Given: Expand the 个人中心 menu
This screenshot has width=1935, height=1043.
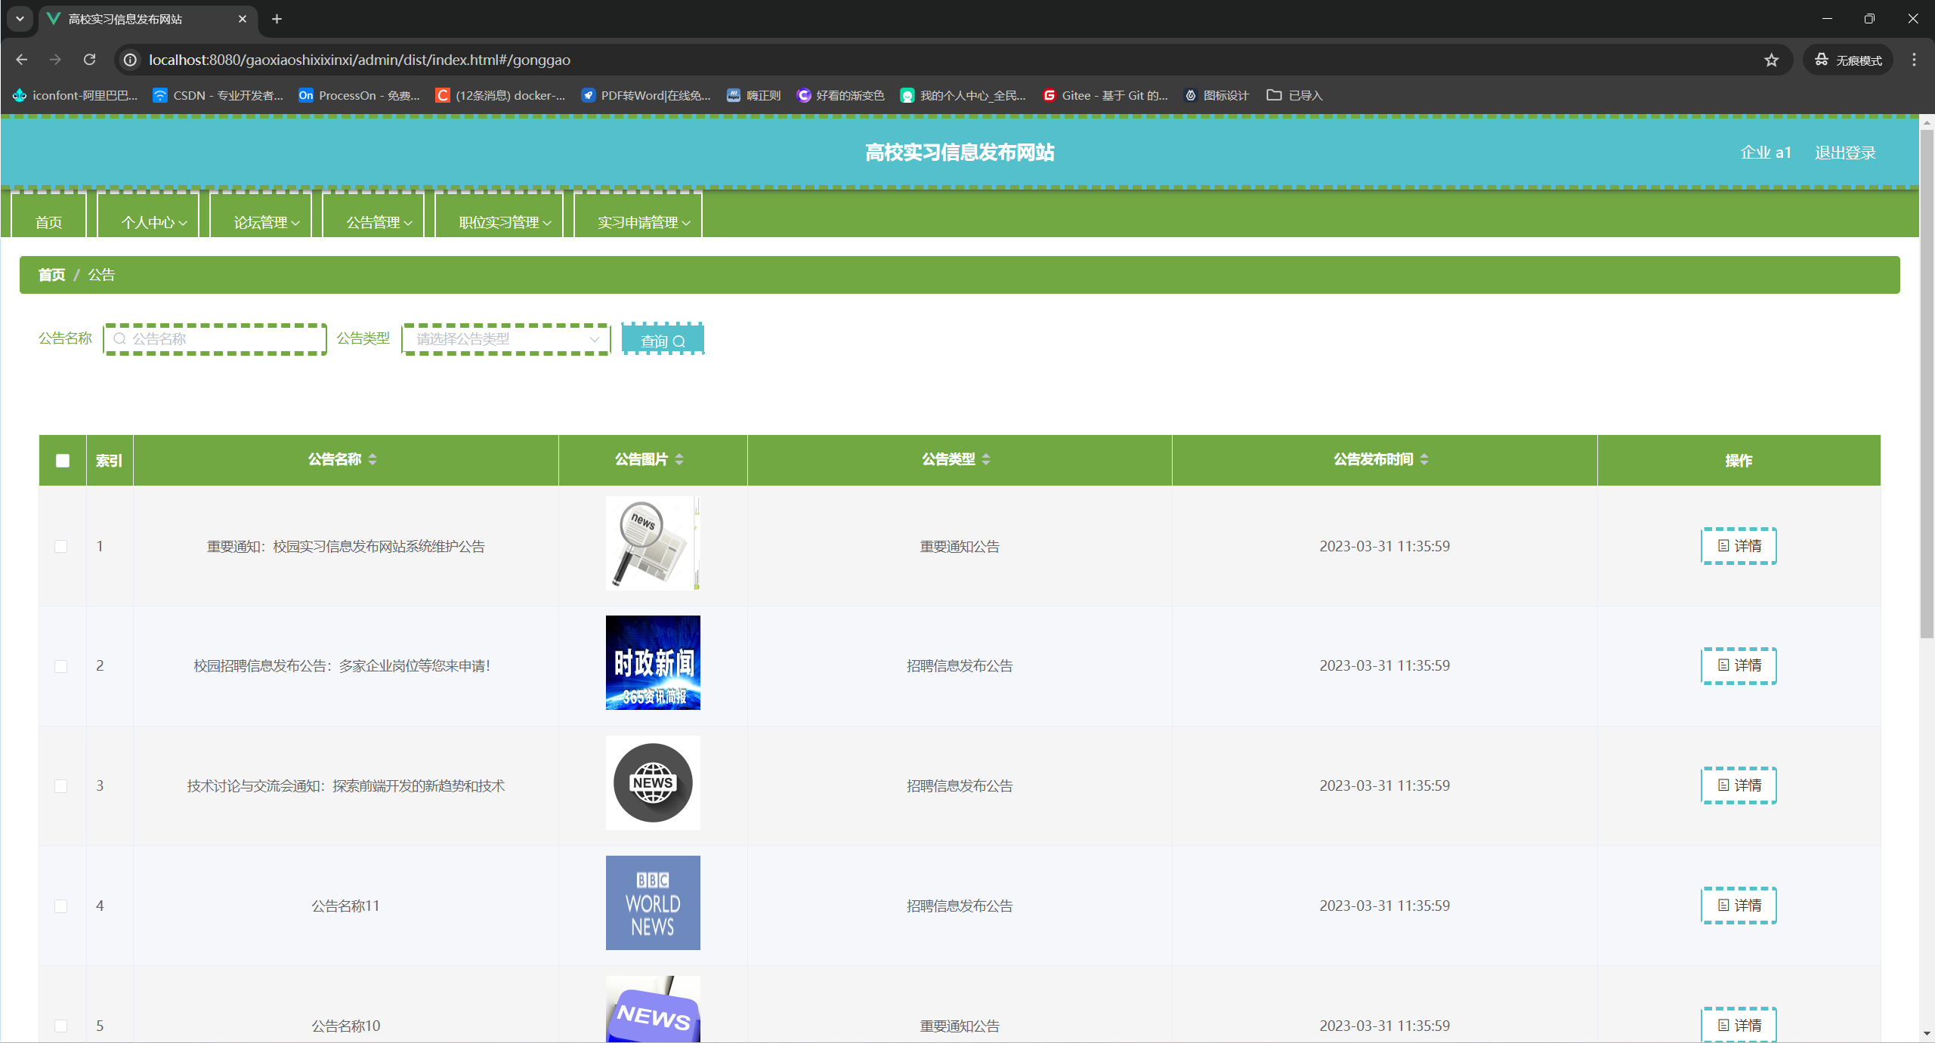Looking at the screenshot, I should 153,222.
